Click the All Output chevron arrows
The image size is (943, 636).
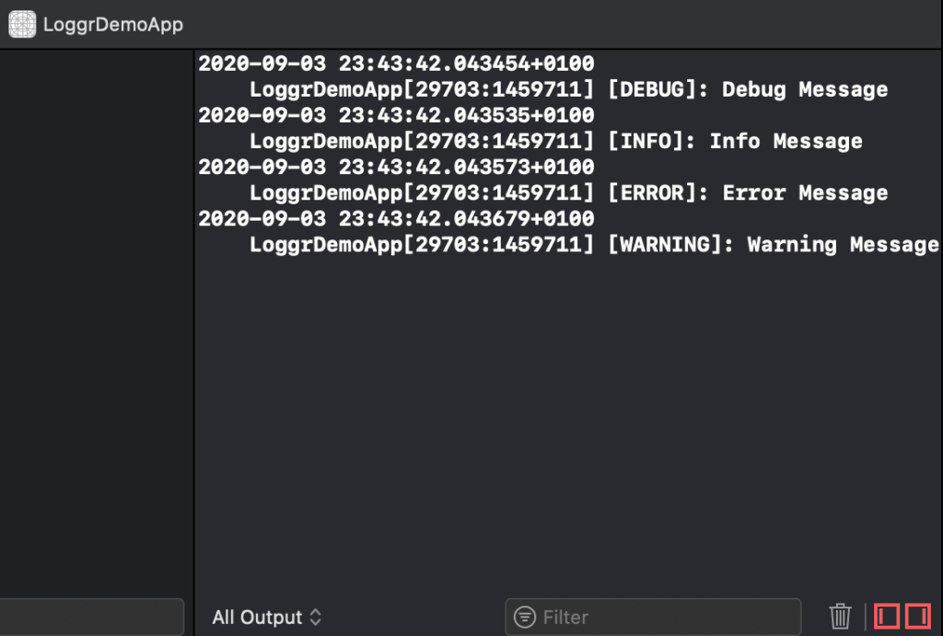[x=315, y=618]
